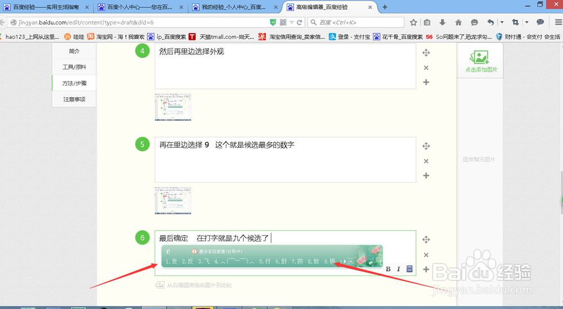Select the crop screenshot tool icon

point(515,22)
